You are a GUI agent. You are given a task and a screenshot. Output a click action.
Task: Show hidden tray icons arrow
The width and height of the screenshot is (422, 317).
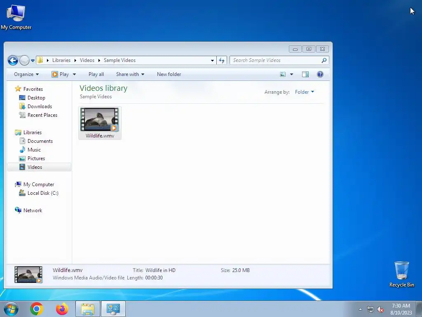360,309
